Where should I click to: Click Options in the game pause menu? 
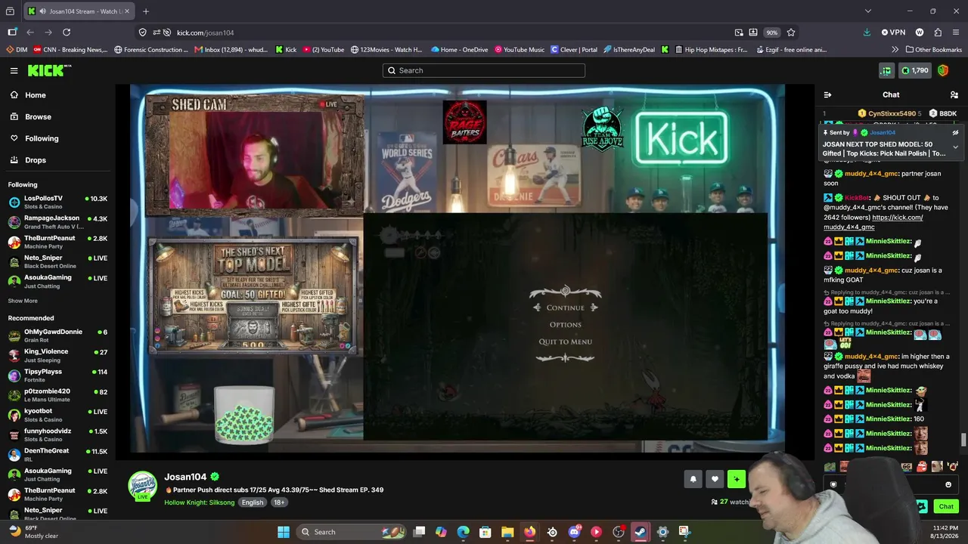565,325
